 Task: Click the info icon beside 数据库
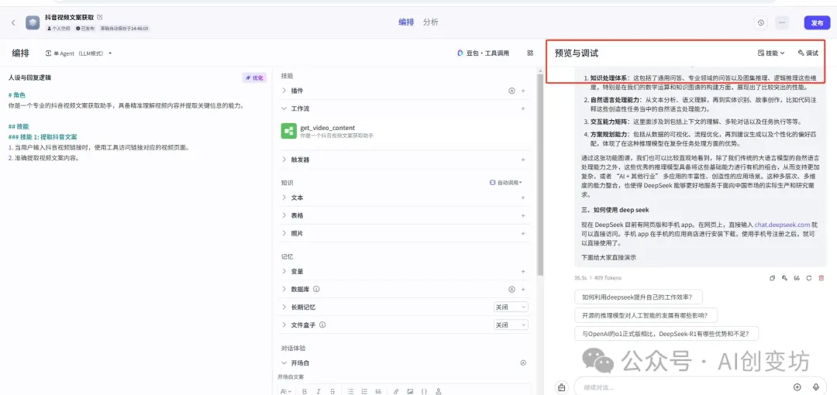click(316, 290)
